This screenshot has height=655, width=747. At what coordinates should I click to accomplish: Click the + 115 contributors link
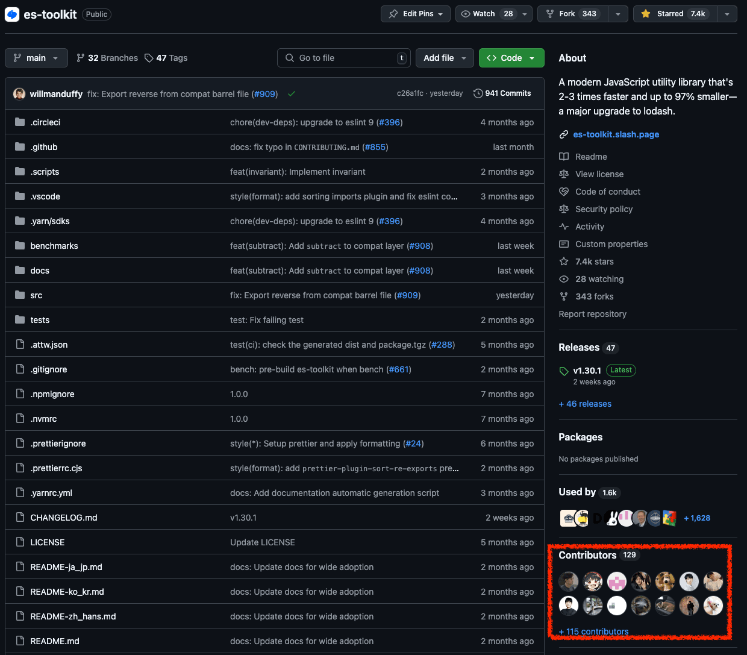(593, 631)
